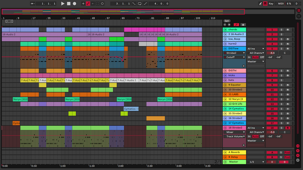This screenshot has width=303, height=170.
Task: Unfold the kicks track
Action: click(x=225, y=75)
